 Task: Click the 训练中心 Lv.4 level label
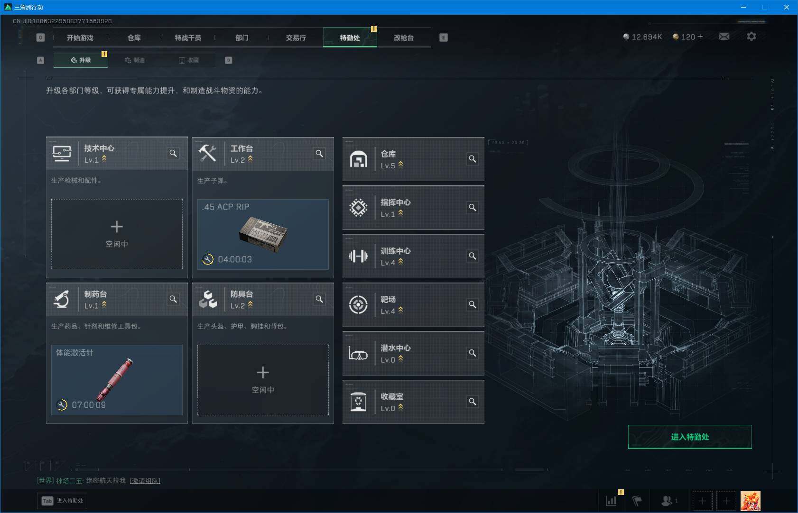click(x=388, y=263)
